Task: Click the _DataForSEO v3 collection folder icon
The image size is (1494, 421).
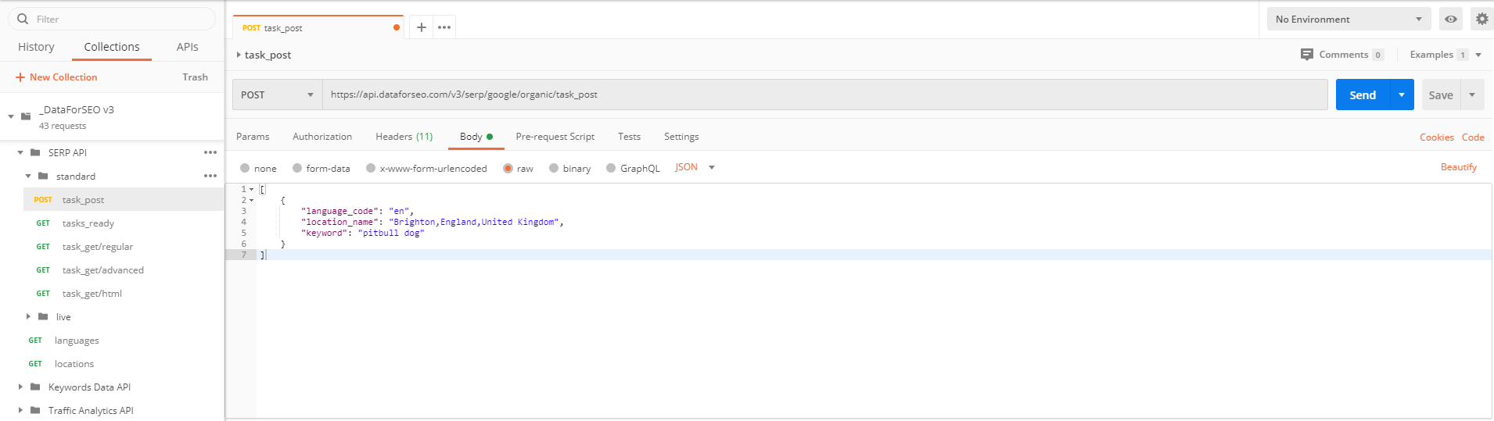Action: tap(26, 116)
